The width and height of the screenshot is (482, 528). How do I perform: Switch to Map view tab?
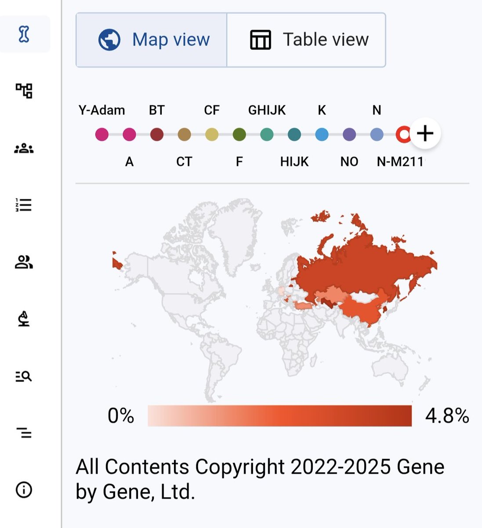(x=152, y=40)
